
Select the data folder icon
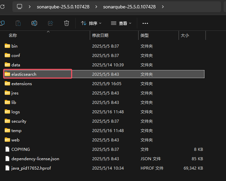coord(7,65)
